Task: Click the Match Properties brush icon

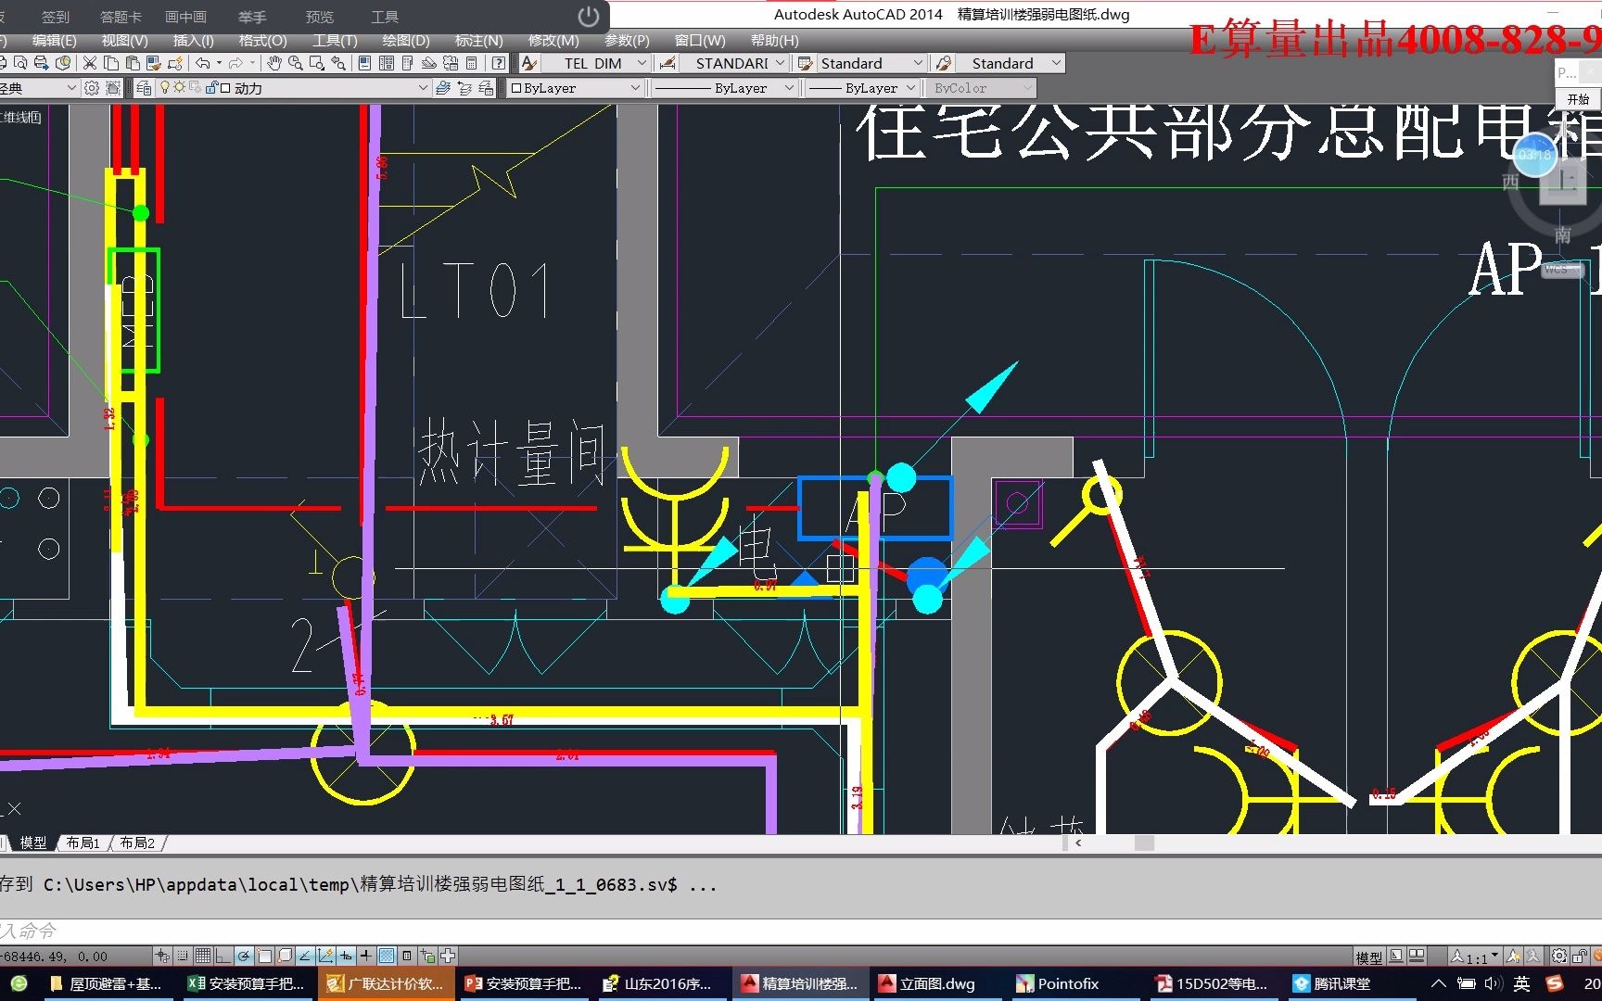Action: pos(154,63)
